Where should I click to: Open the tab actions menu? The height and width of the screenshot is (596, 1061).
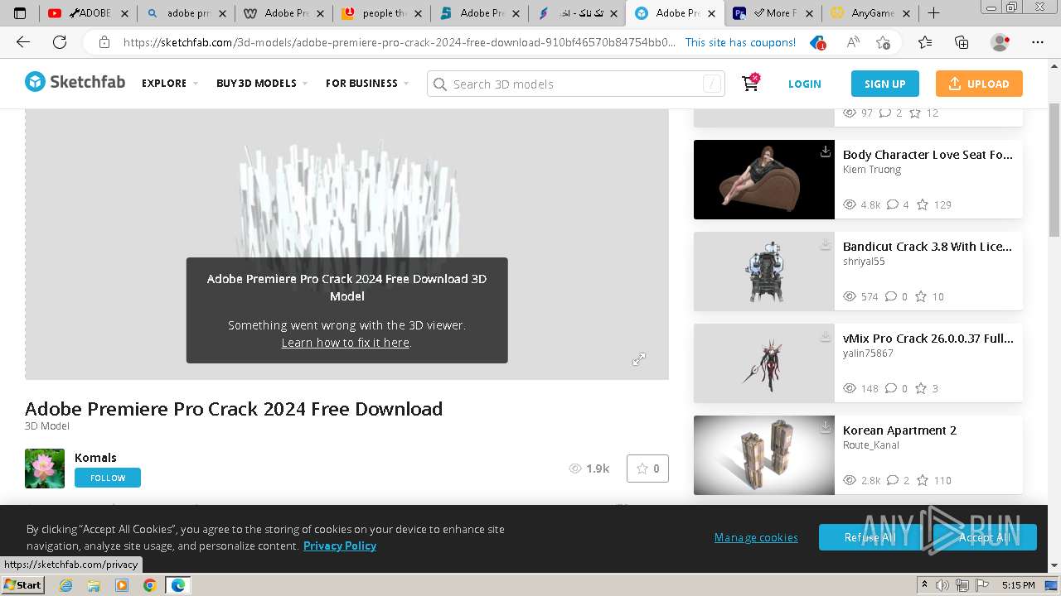pyautogui.click(x=20, y=13)
